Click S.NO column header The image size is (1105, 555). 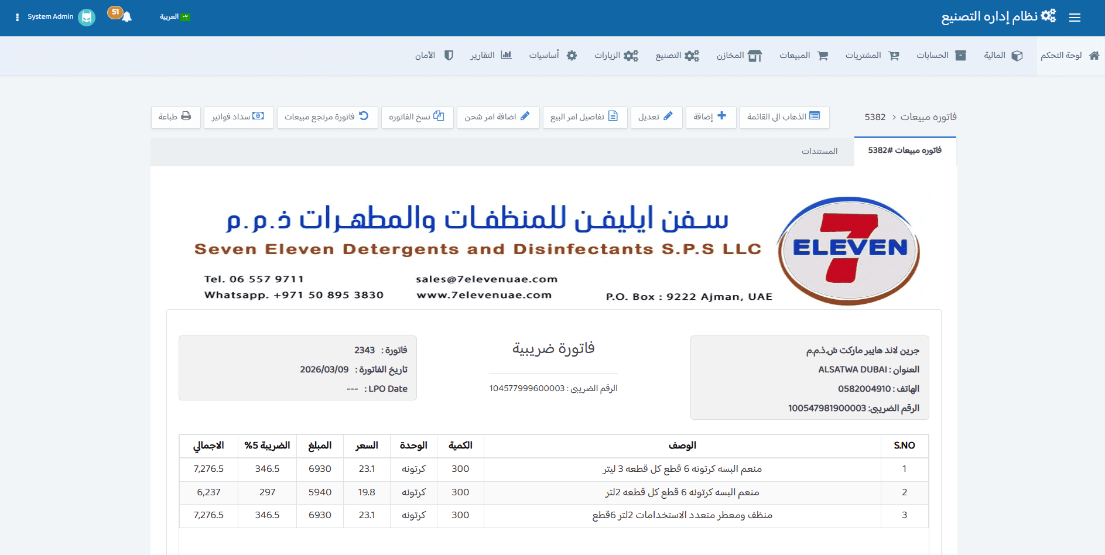pos(904,446)
